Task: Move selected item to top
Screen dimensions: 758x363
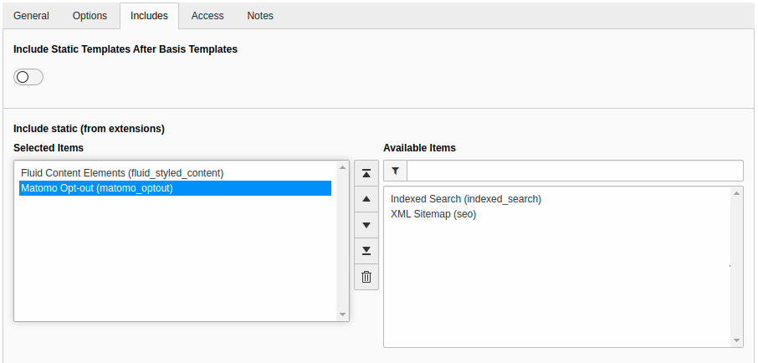Action: coord(366,173)
